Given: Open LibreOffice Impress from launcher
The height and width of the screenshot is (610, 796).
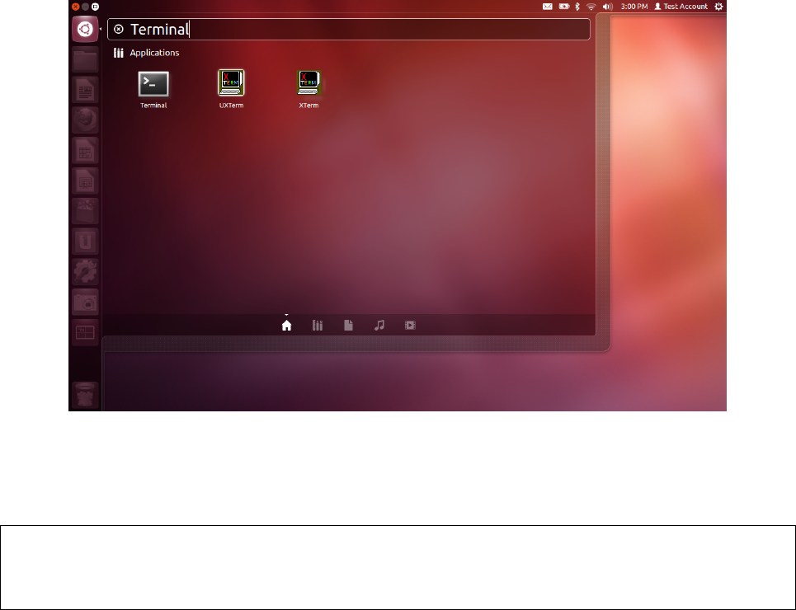Looking at the screenshot, I should (x=85, y=181).
